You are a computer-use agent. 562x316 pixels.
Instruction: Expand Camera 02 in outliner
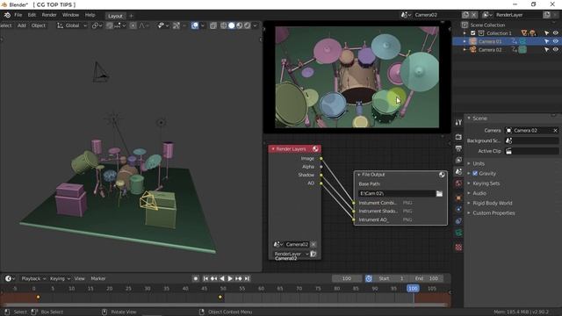(465, 50)
